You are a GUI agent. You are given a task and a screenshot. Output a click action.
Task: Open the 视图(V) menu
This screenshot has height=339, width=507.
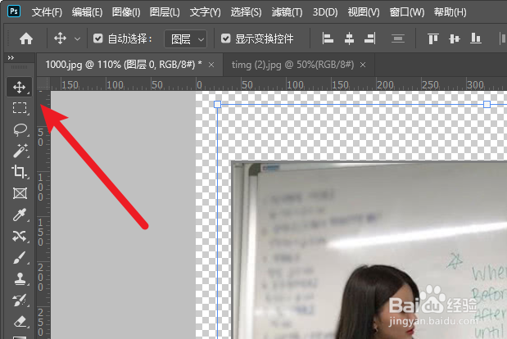coord(364,12)
